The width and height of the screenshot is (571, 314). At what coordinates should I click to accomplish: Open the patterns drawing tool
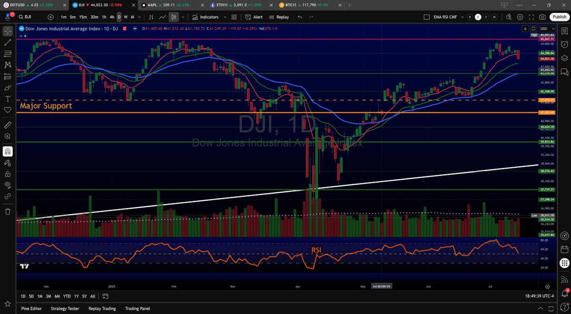pos(8,65)
